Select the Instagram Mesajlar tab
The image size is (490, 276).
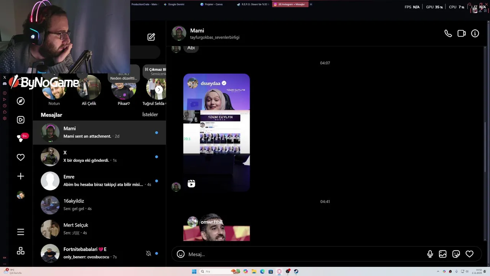pyautogui.click(x=290, y=4)
